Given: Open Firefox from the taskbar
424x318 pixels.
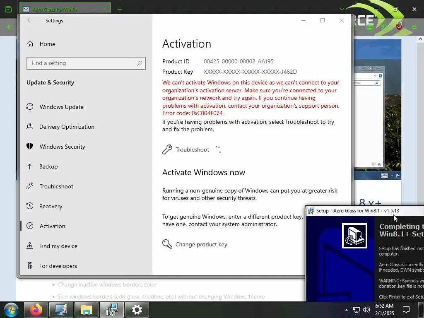Looking at the screenshot, I should point(36,310).
